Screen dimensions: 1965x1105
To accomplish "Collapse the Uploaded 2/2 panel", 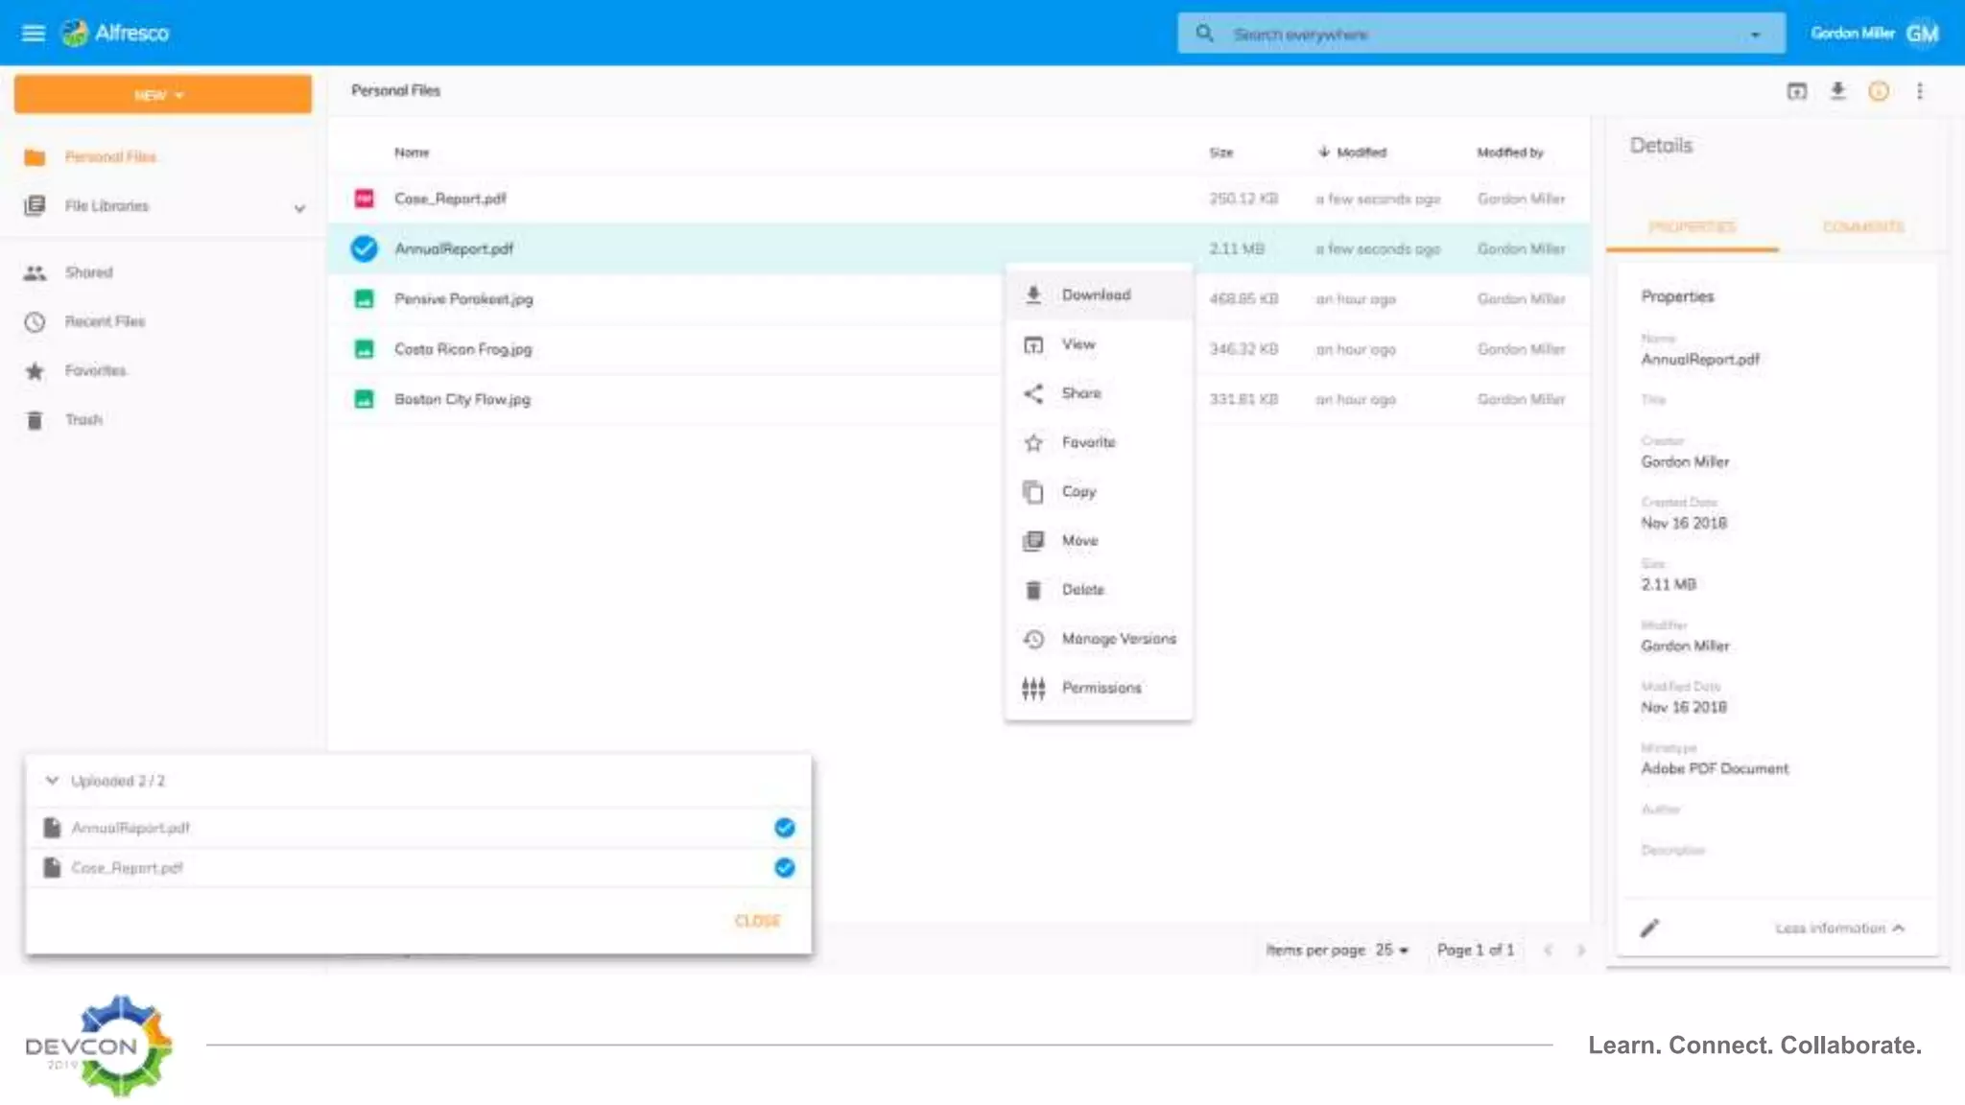I will click(52, 781).
